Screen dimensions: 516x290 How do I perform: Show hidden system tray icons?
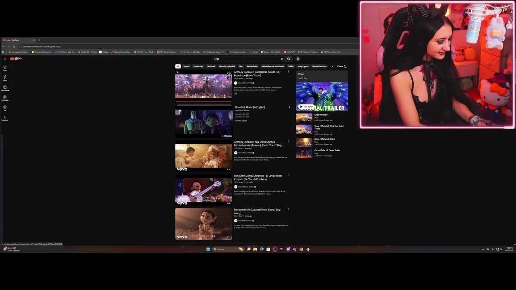tap(483, 249)
